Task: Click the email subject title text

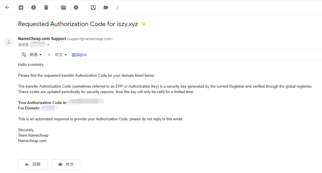Action: 78,24
